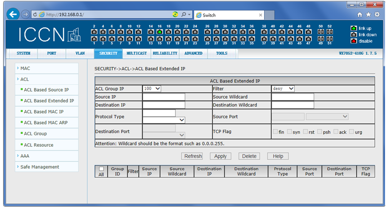This screenshot has height=207, width=387.
Task: Select port 47 icon on switch panel
Action: click(x=308, y=39)
